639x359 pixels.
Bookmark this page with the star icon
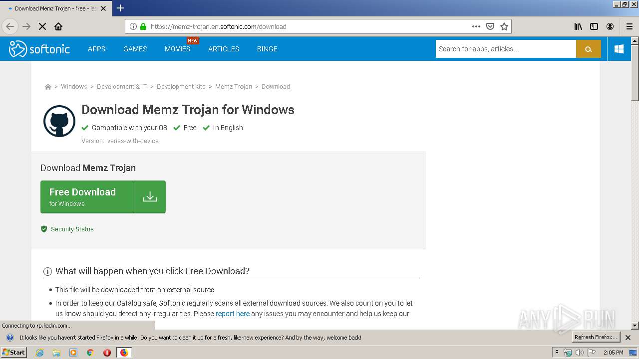[x=504, y=26]
